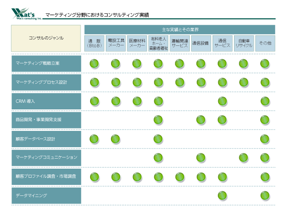
Task: Click green dot: 商品開発・事業開発支援 under 有料老人ホーム
Action: click(x=158, y=120)
